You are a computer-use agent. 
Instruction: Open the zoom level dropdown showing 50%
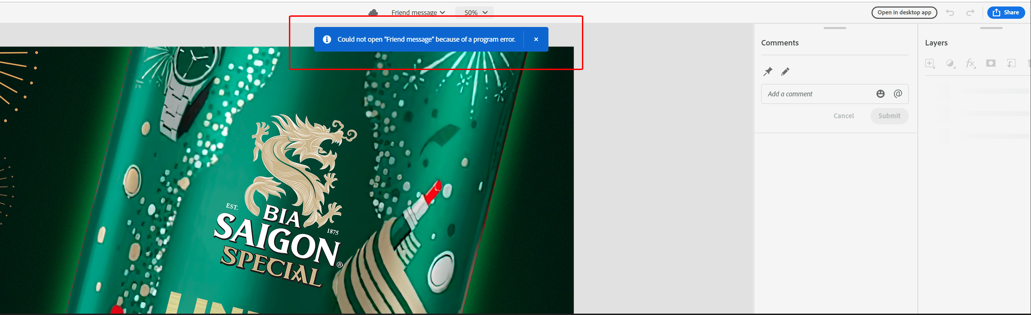[474, 12]
